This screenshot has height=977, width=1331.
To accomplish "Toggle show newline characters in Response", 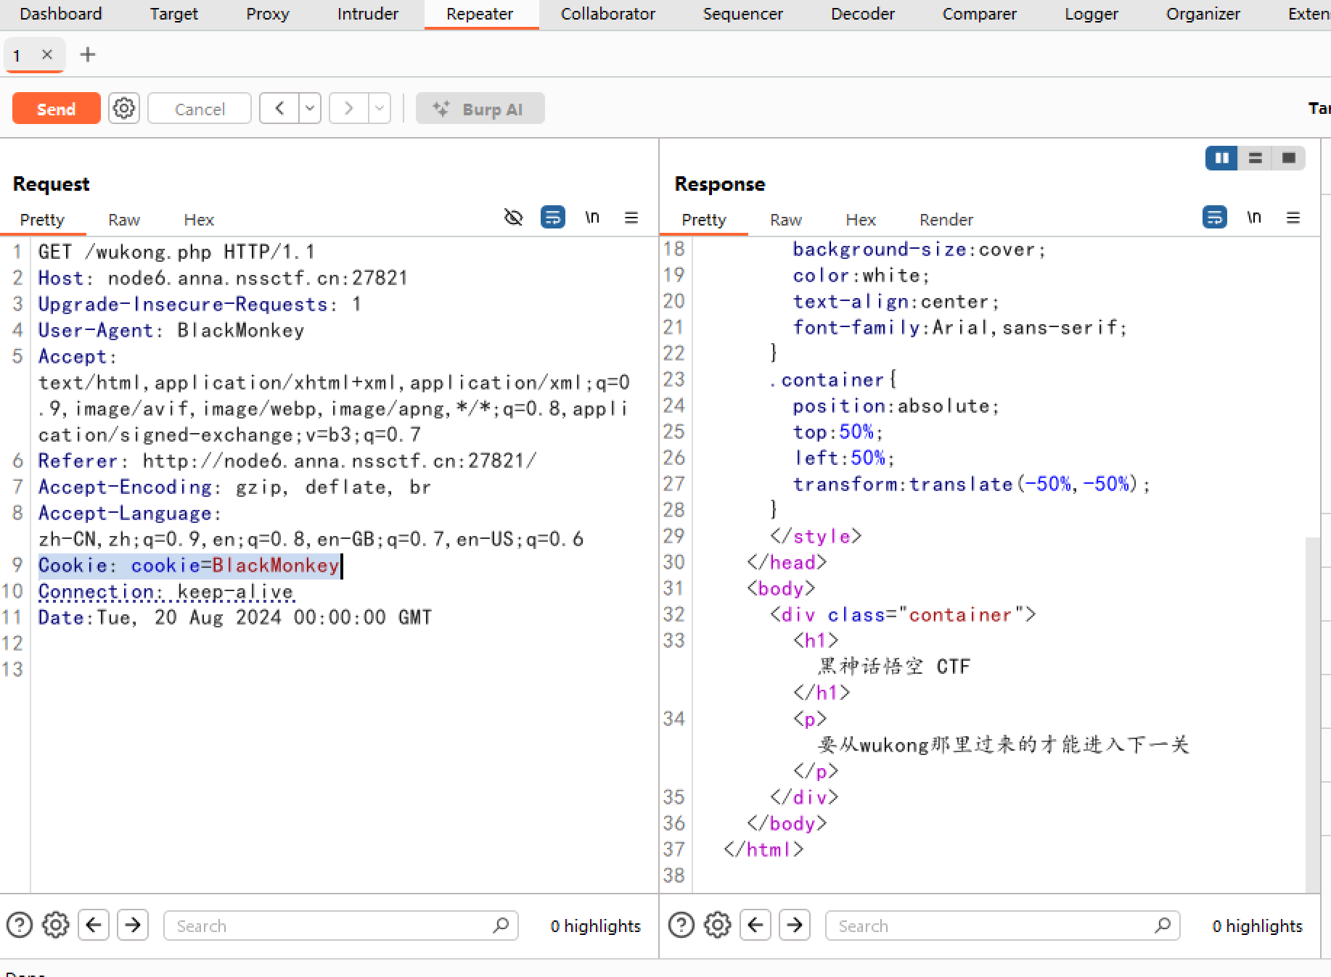I will coord(1254,218).
